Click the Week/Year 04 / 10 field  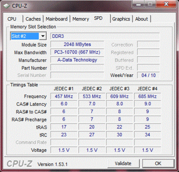click(149, 75)
